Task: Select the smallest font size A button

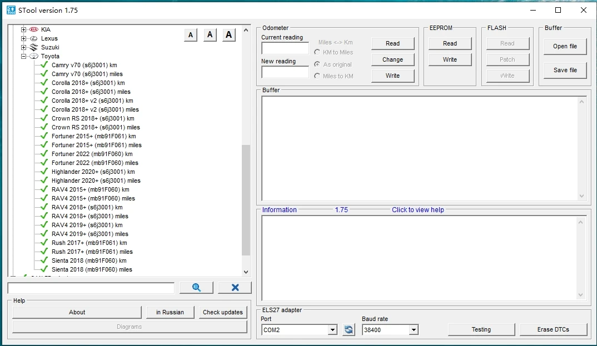Action: point(191,35)
